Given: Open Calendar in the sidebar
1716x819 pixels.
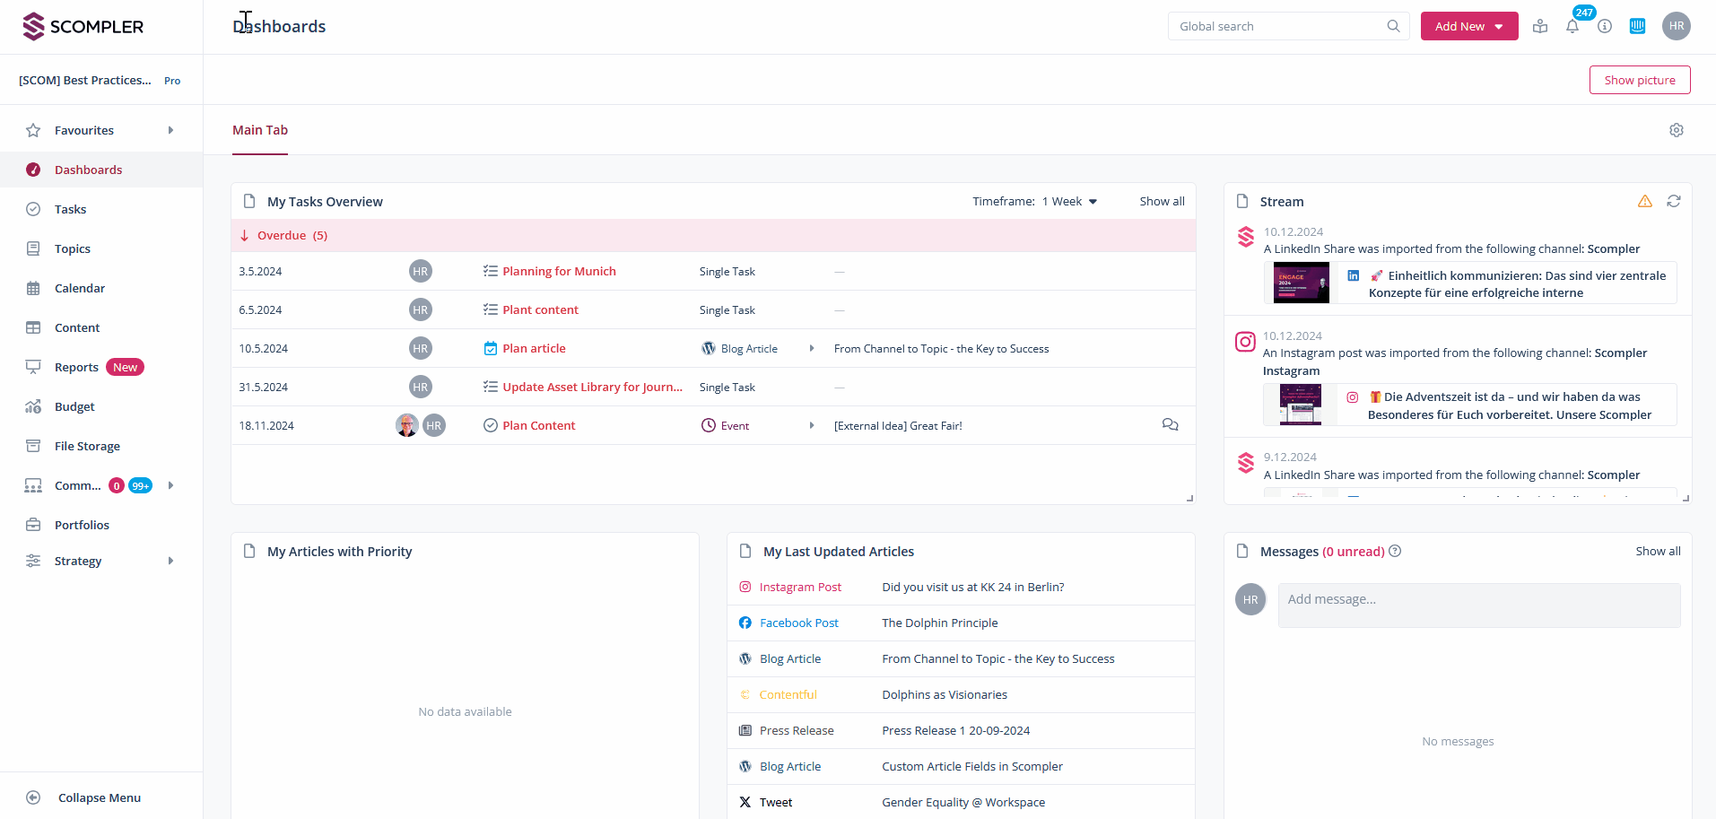Looking at the screenshot, I should (80, 288).
